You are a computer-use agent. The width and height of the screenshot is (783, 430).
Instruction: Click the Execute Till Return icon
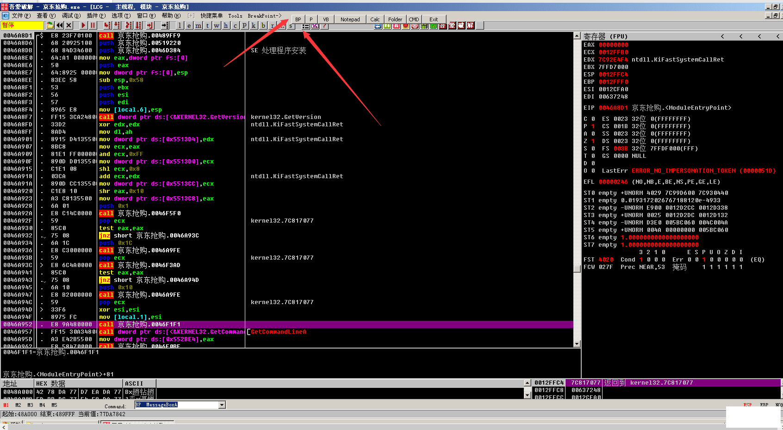[149, 25]
